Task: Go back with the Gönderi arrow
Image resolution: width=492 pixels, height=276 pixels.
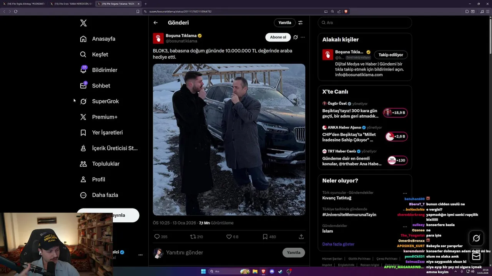Action: coord(156,23)
